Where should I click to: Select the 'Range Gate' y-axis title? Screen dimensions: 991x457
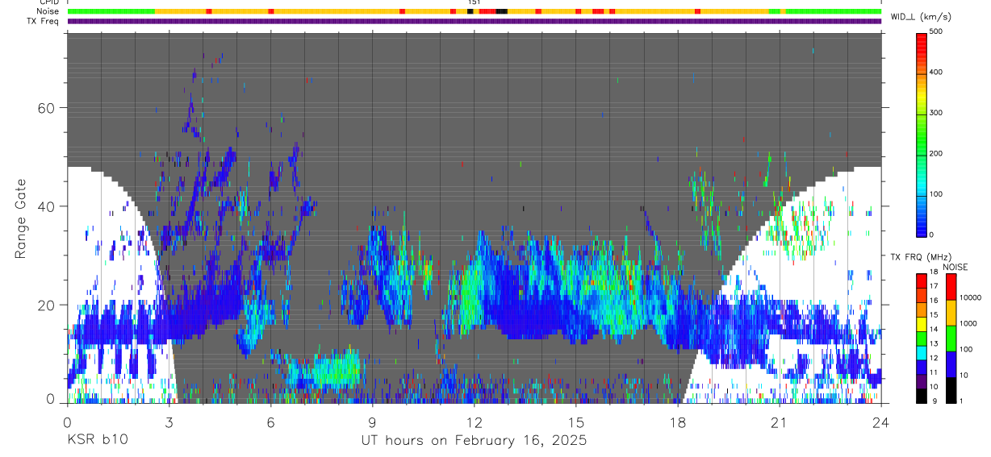pos(23,219)
